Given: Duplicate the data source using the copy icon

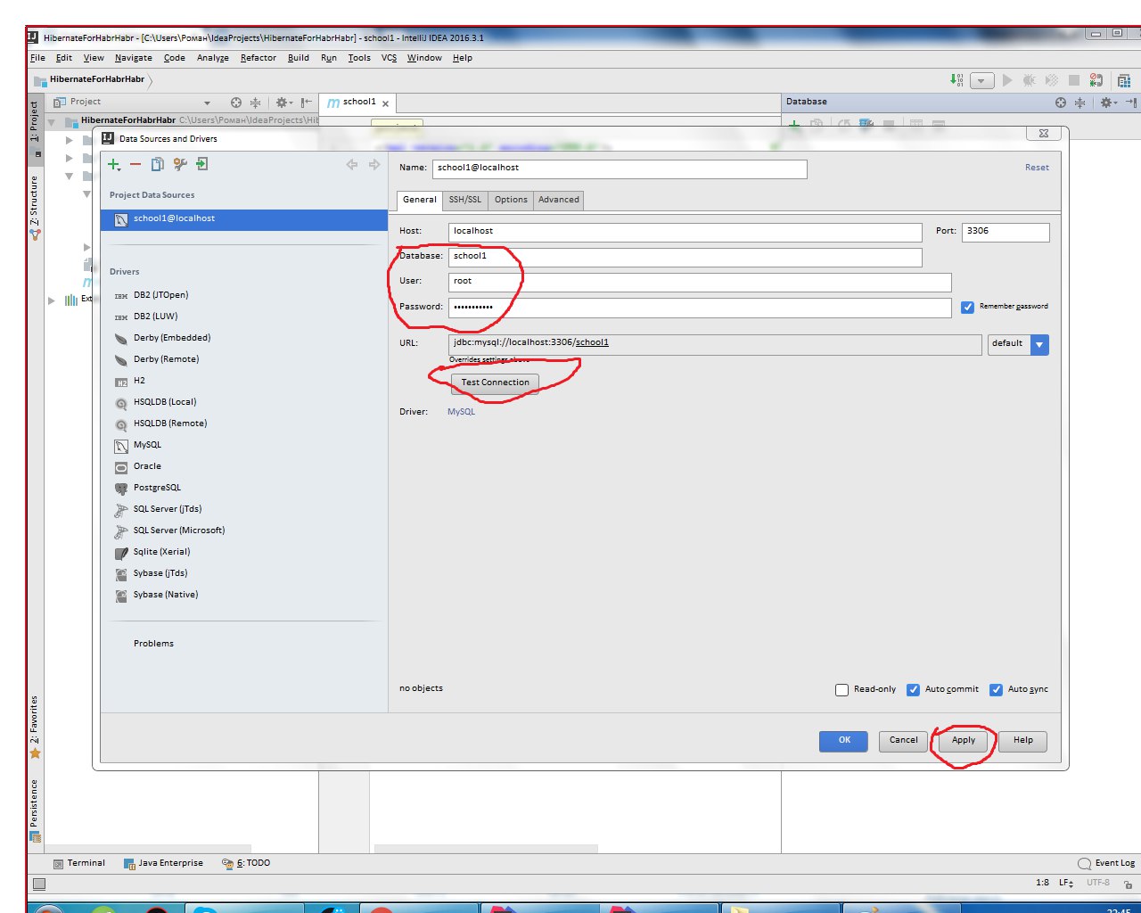Looking at the screenshot, I should [158, 164].
